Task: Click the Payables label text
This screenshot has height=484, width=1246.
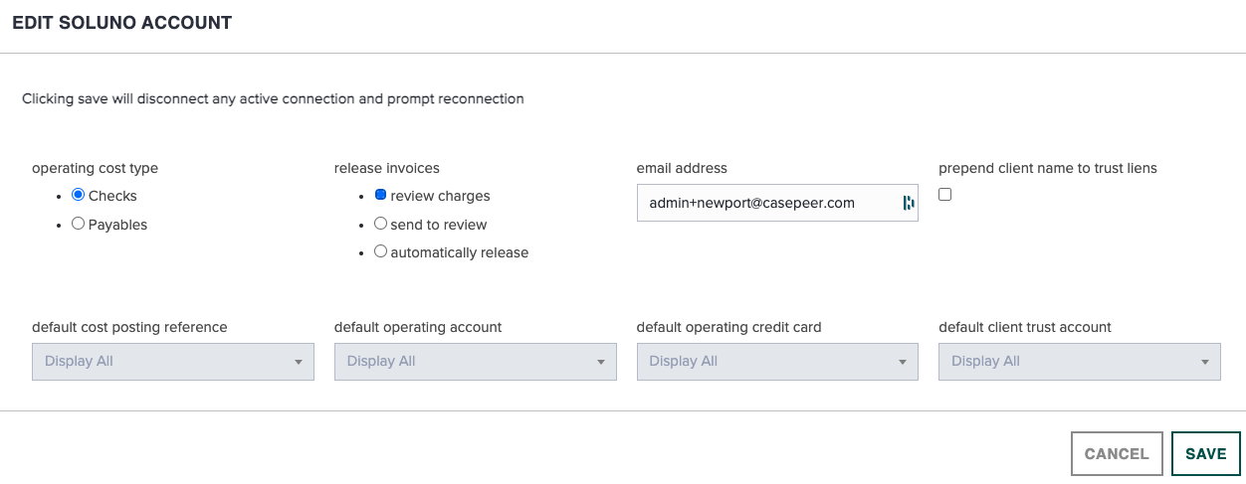Action: coord(117,225)
